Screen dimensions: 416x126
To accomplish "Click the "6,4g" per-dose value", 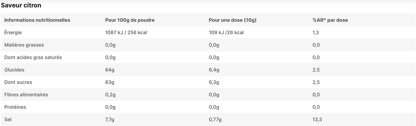I will pyautogui.click(x=214, y=70).
